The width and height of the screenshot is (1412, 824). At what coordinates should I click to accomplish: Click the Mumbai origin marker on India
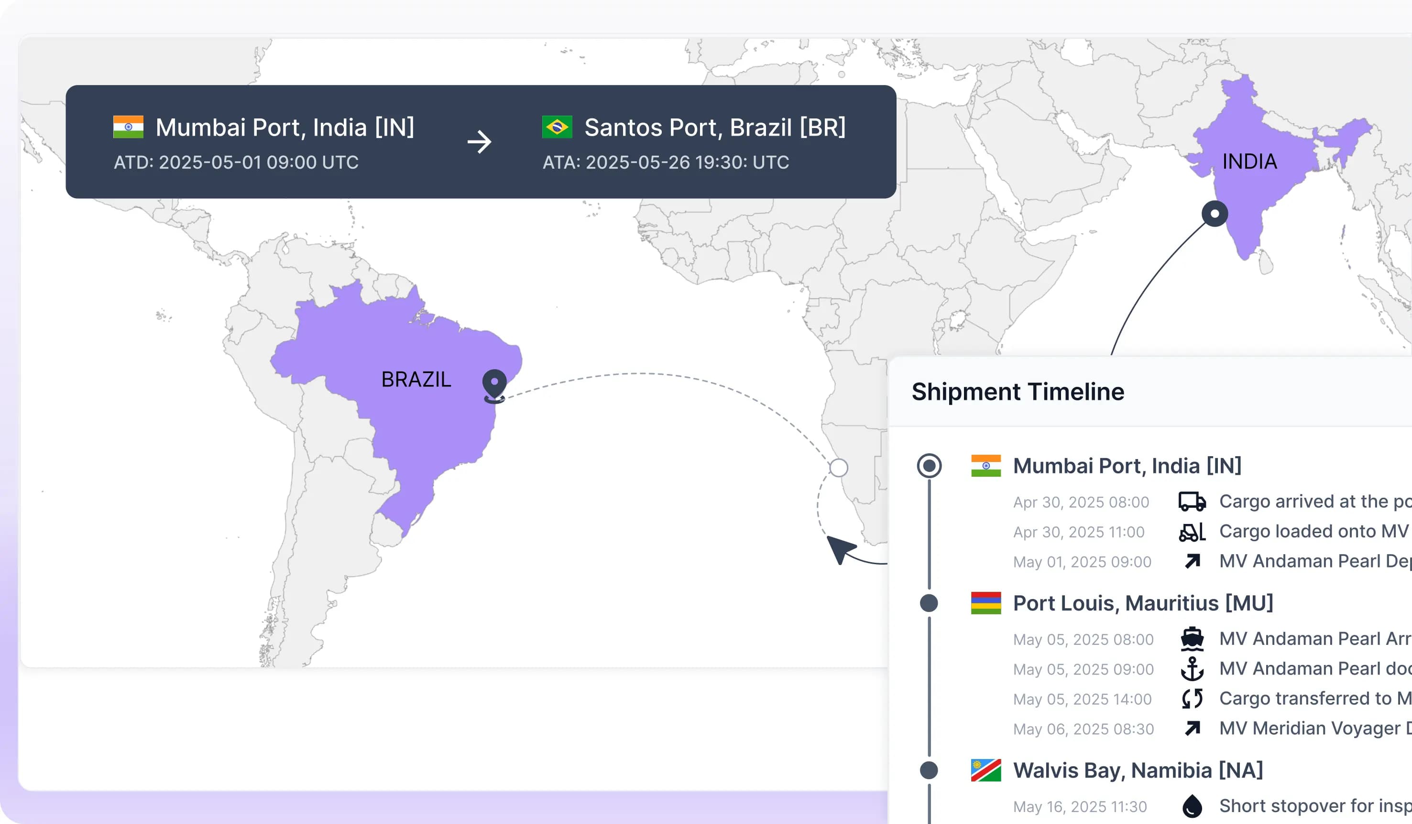coord(1215,214)
